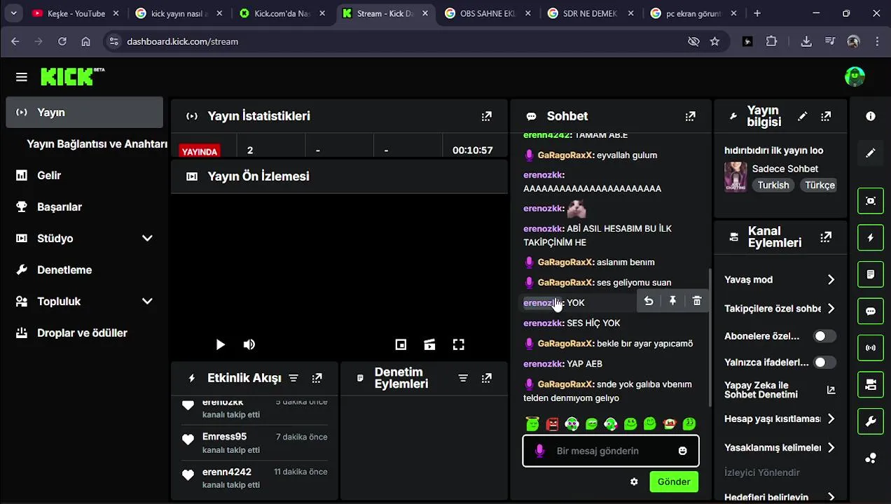Open Takipçilere özel sohbet settings
891x504 pixels.
780,308
